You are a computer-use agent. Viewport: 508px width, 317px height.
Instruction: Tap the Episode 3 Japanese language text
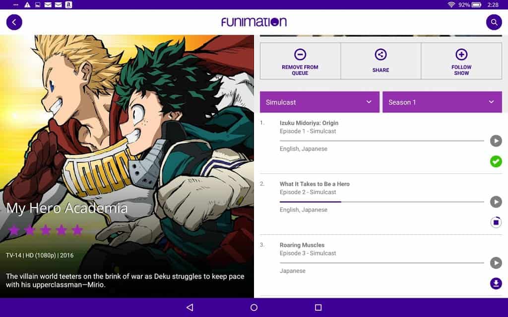coord(293,271)
